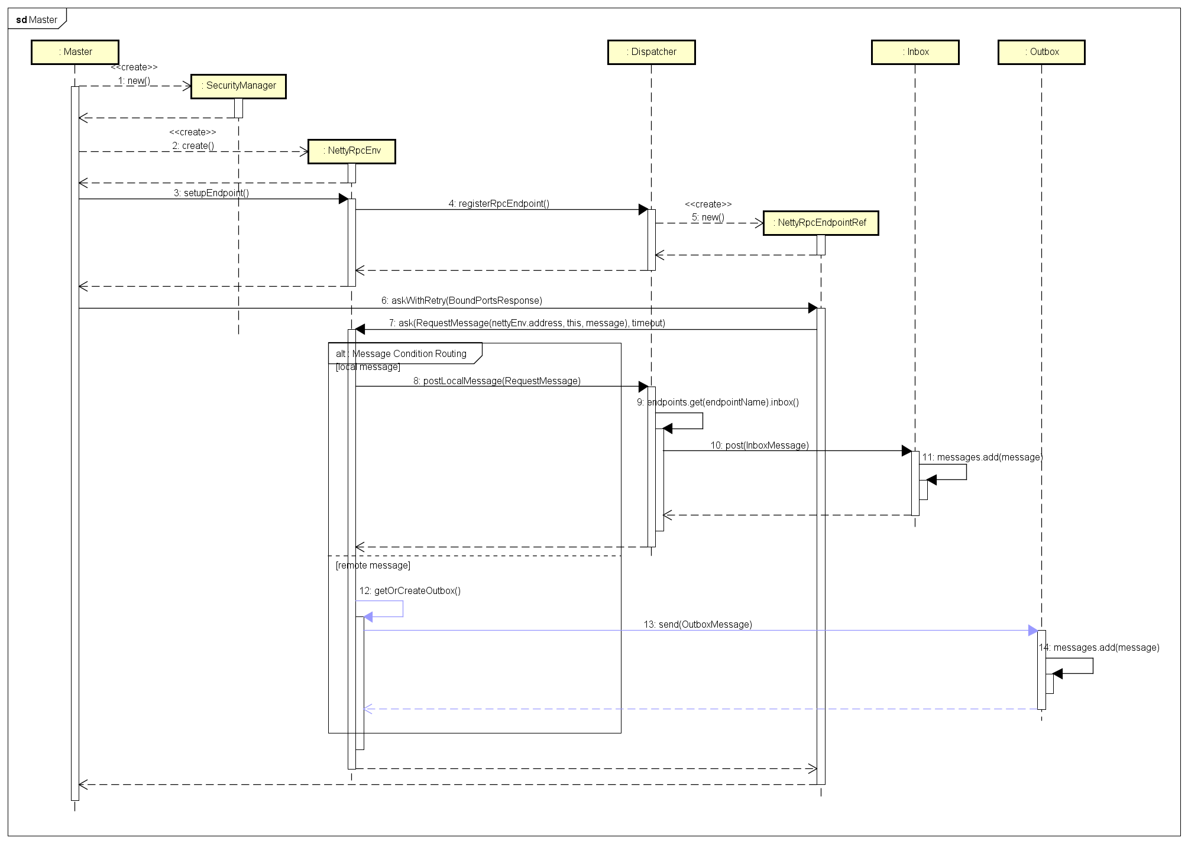
Task: Select the getOrCreateOutbox() self-message label
Action: coord(410,590)
